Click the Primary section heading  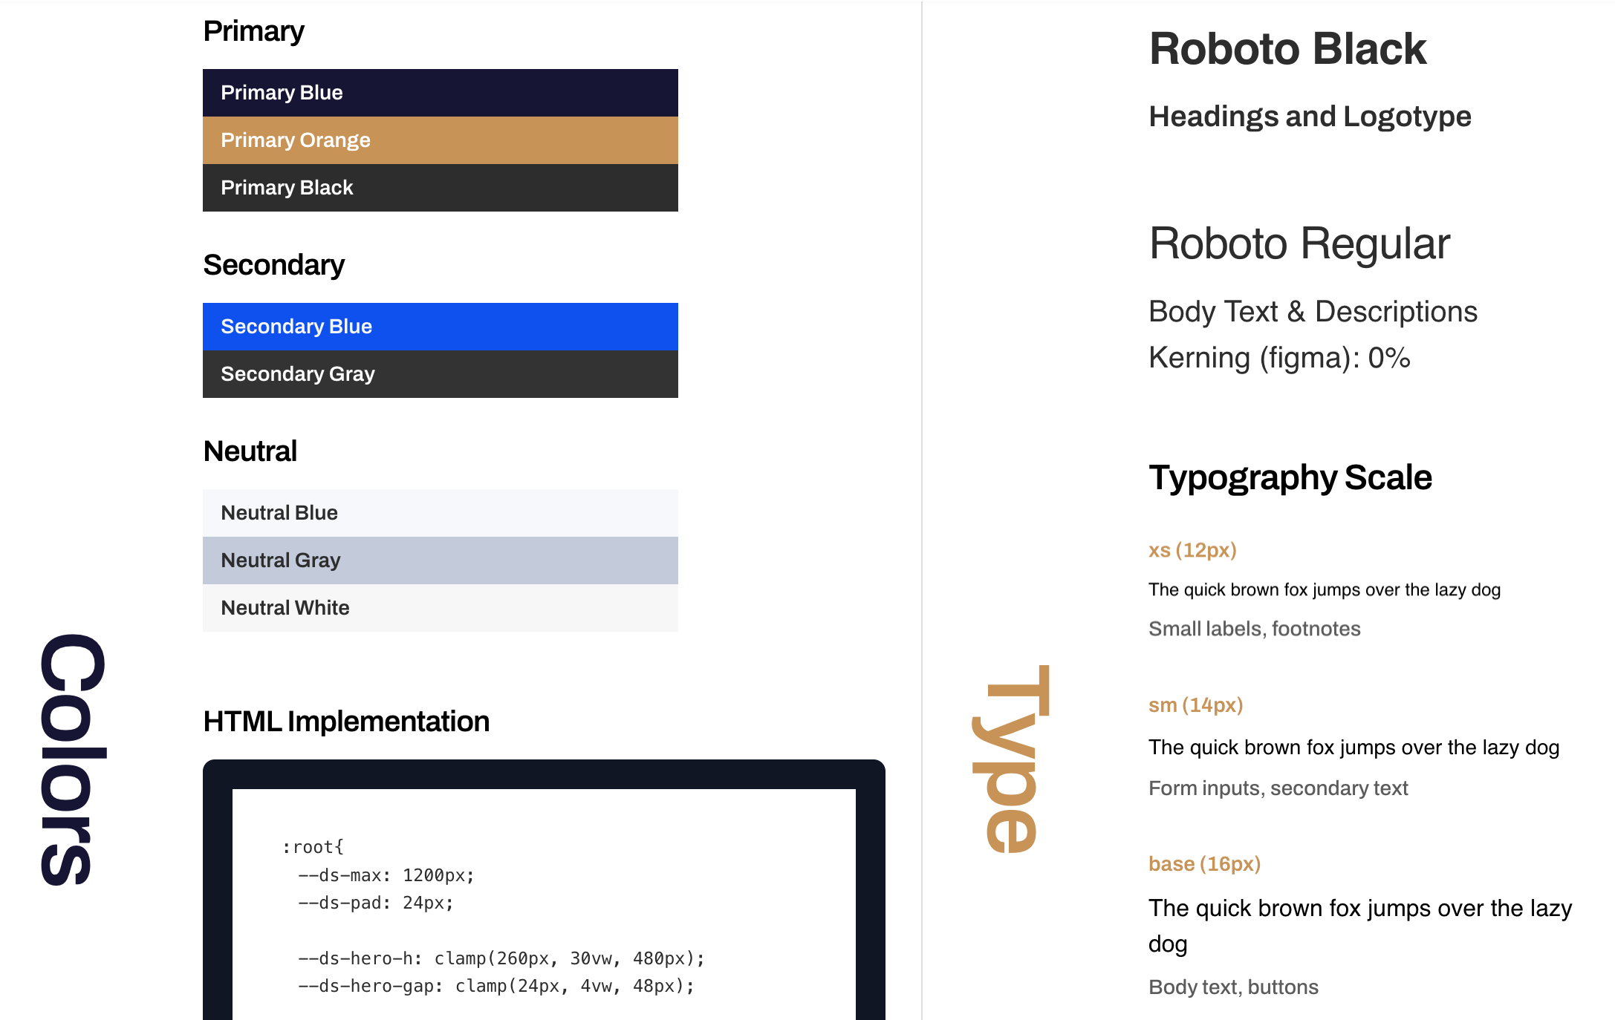coord(253,30)
